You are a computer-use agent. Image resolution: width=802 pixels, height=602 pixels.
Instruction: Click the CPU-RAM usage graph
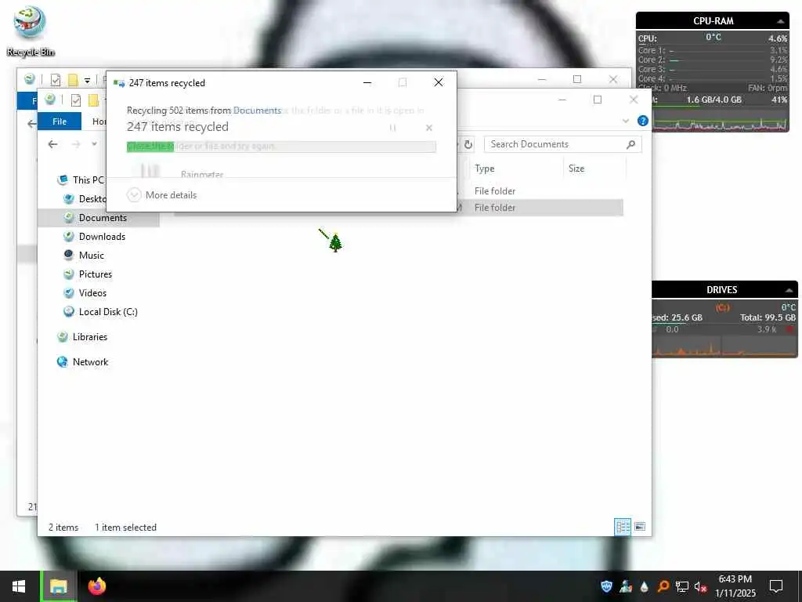[x=719, y=123]
